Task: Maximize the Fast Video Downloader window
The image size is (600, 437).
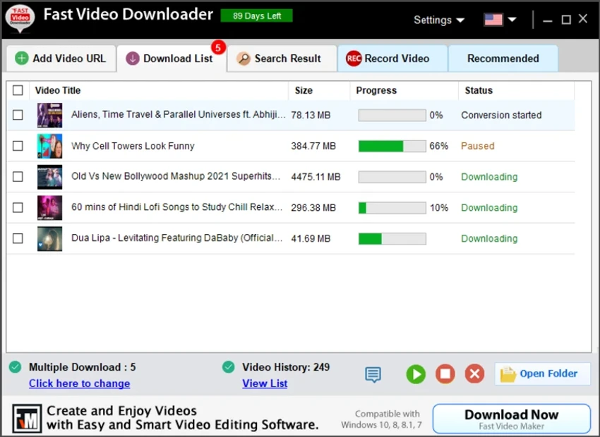Action: (566, 20)
